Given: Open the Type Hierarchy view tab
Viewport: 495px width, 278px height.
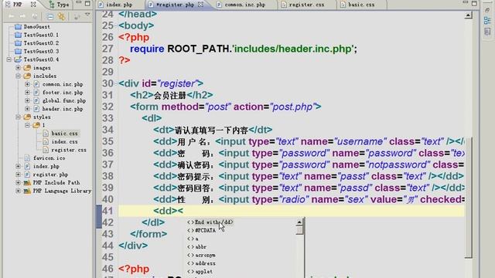Looking at the screenshot, I should click(x=60, y=5).
